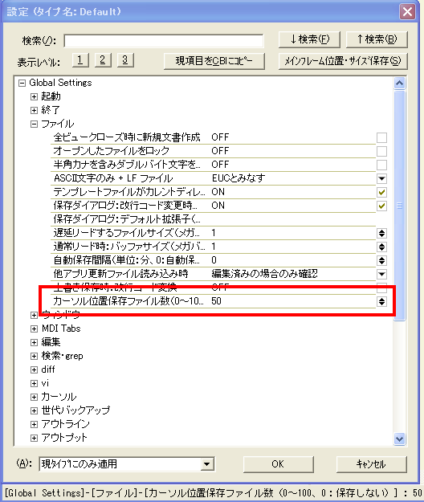Uncheck テンプレートファイルがカレントディレ… checkbox

click(381, 192)
